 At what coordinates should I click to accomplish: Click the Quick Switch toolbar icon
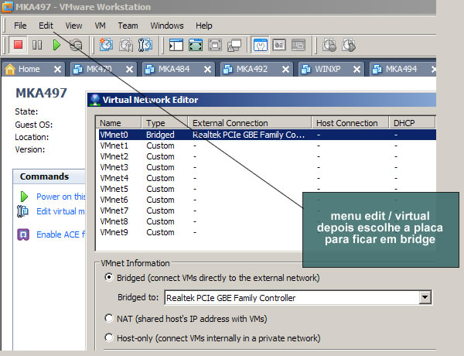(x=196, y=45)
